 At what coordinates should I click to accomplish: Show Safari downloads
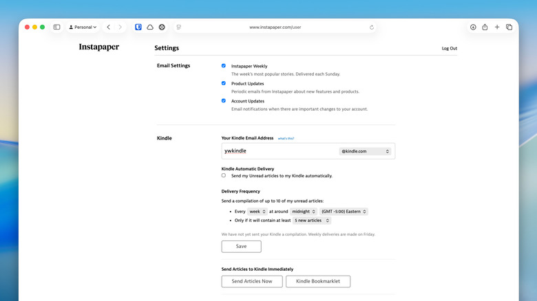pyautogui.click(x=473, y=27)
